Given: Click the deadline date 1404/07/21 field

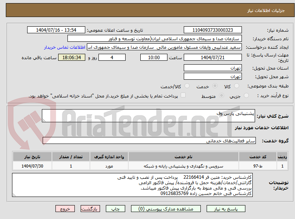Looking at the screenshot, I should point(212,58).
